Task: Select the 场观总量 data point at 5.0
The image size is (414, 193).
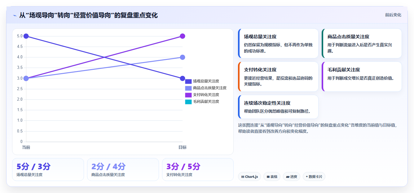Action: pyautogui.click(x=26, y=36)
